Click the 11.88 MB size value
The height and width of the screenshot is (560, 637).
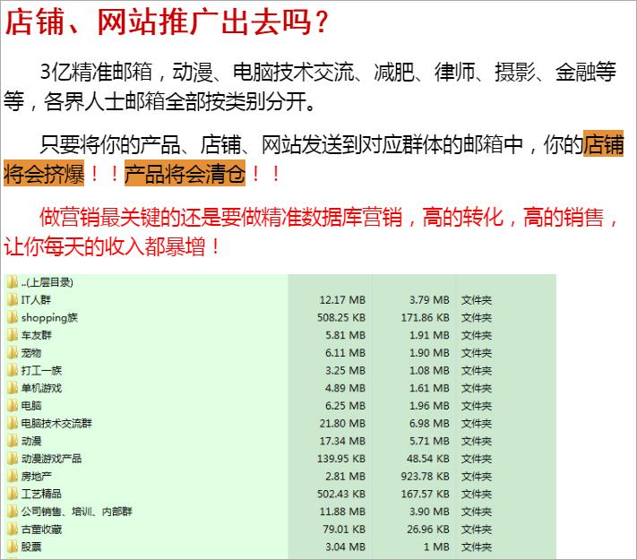[342, 512]
